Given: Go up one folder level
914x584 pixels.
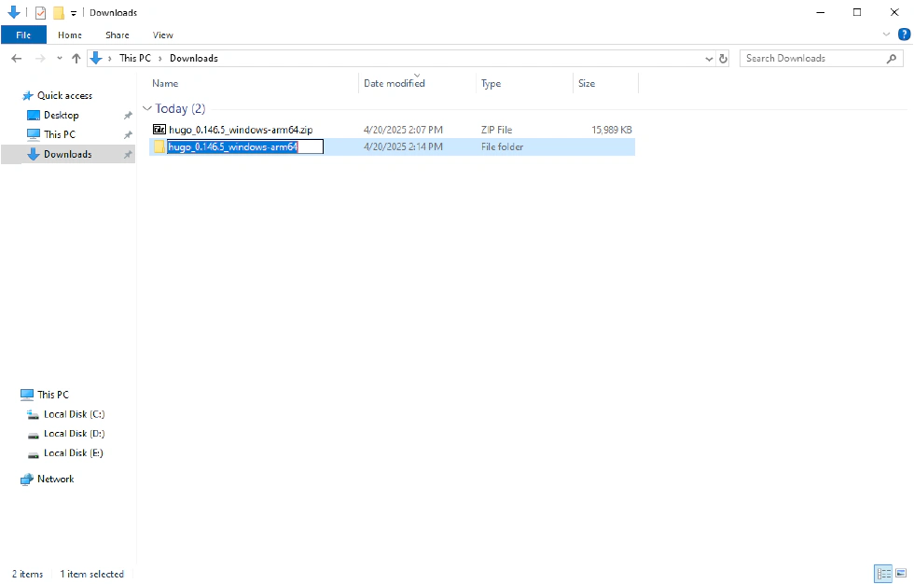Looking at the screenshot, I should coord(76,58).
